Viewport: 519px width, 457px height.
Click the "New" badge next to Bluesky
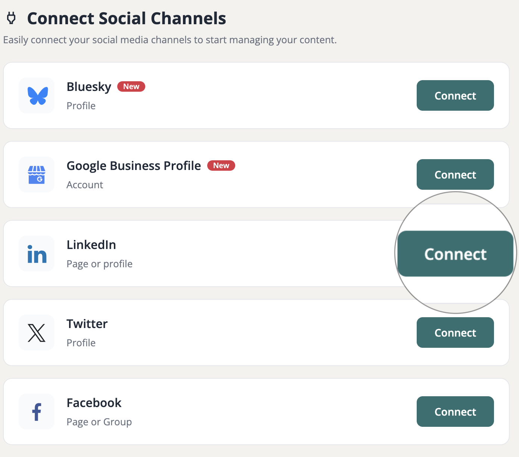[x=131, y=86]
